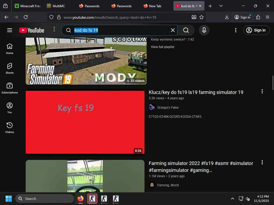Open Home in the sidebar
This screenshot has width=274, height=205.
10,49
